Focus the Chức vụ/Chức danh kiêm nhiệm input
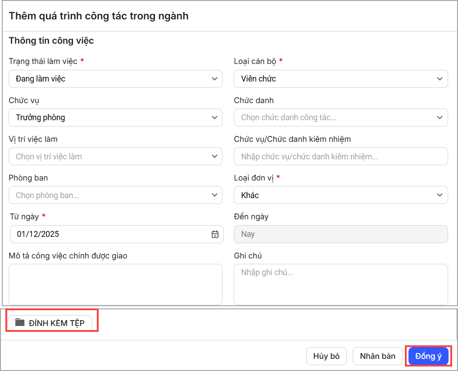 pos(340,157)
